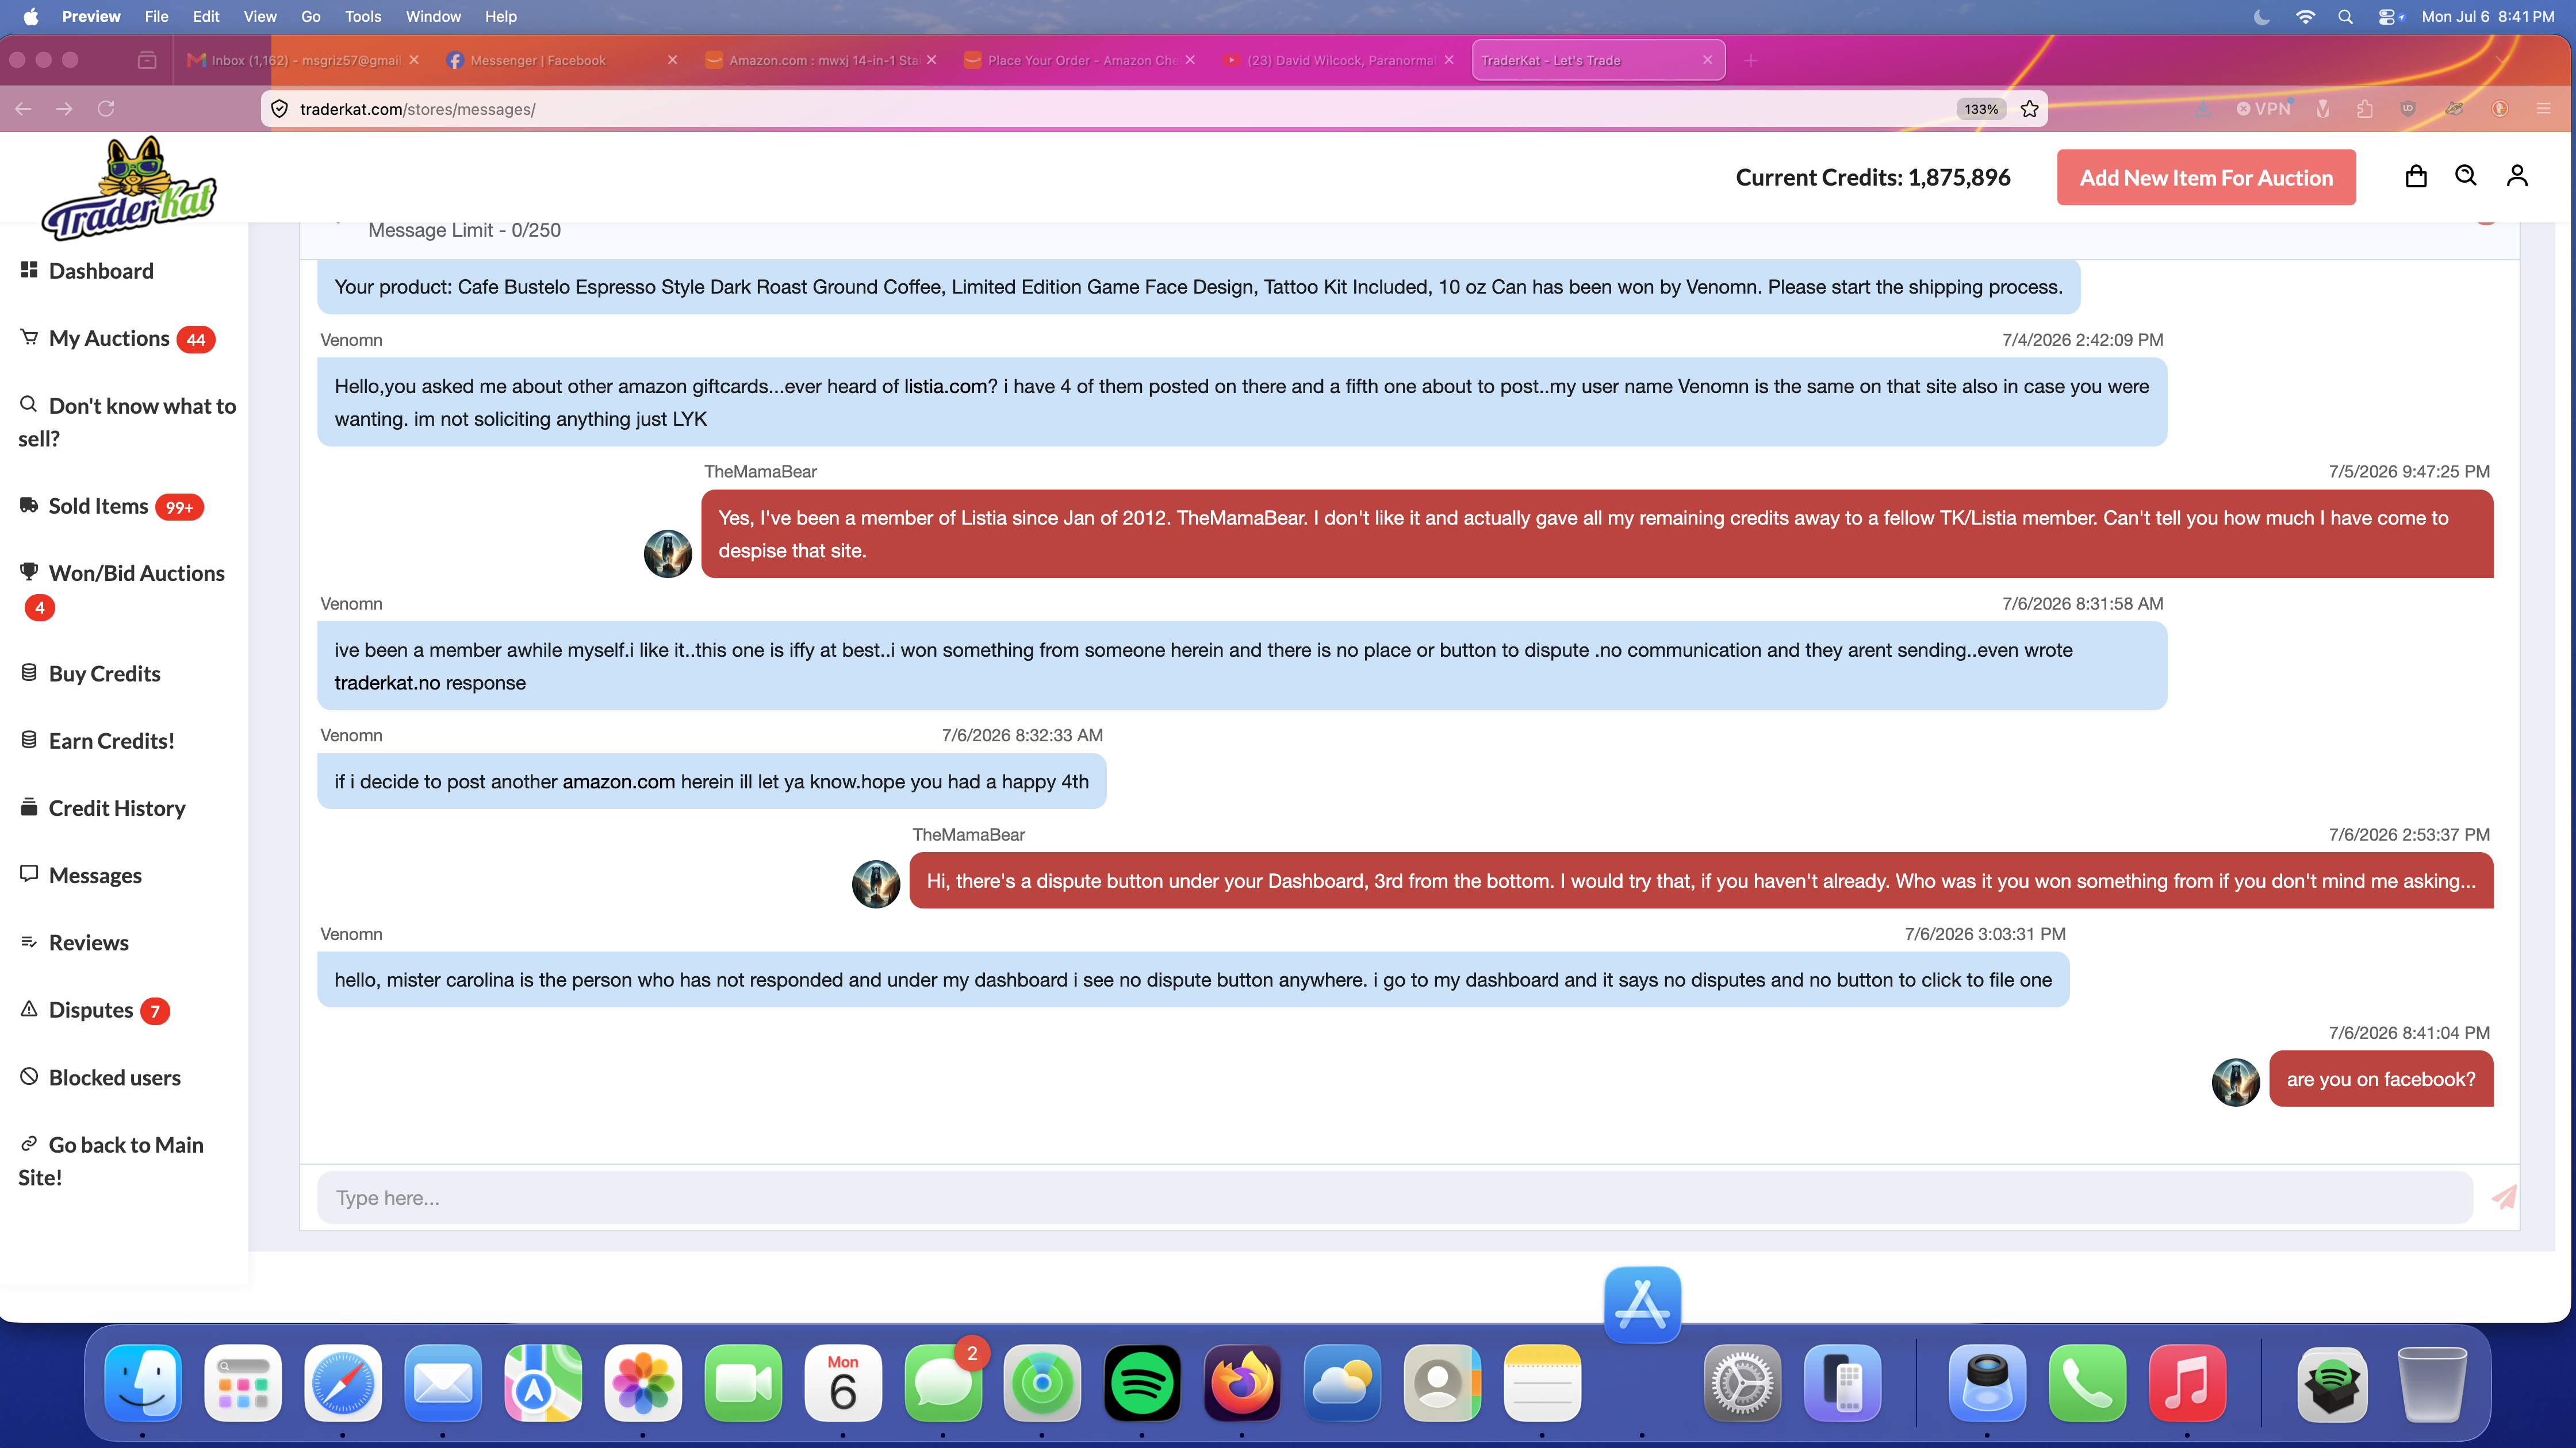The image size is (2576, 1448).
Task: Click TheMamaBear avatar beside facebook message
Action: [2235, 1081]
